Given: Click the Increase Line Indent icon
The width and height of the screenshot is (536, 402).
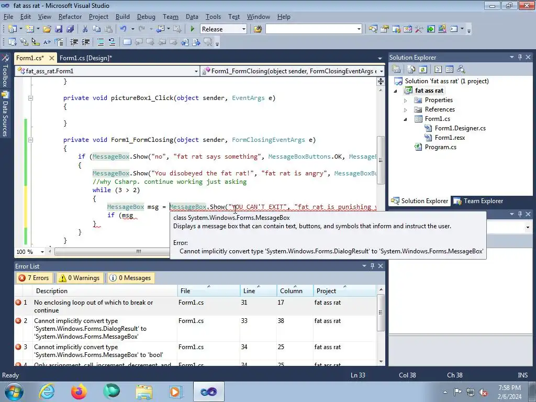Looking at the screenshot, I should pyautogui.click(x=85, y=42).
